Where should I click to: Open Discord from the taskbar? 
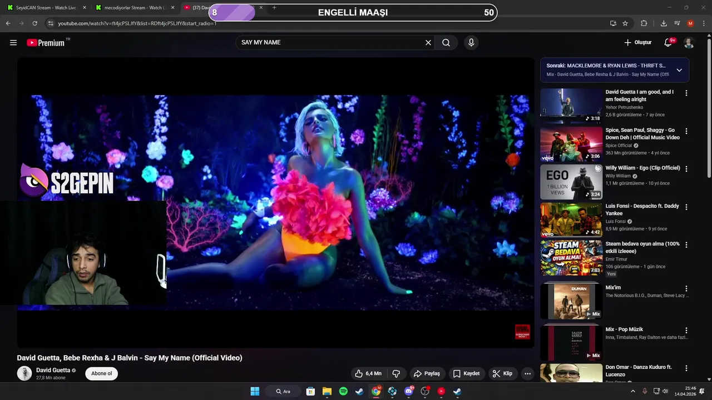pos(409,391)
